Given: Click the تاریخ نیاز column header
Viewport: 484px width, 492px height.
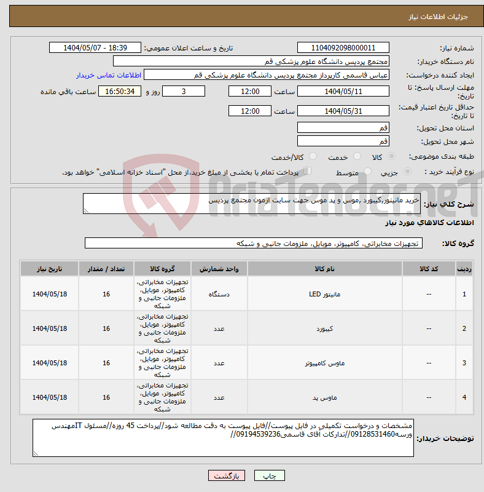Looking at the screenshot, I should (x=50, y=269).
